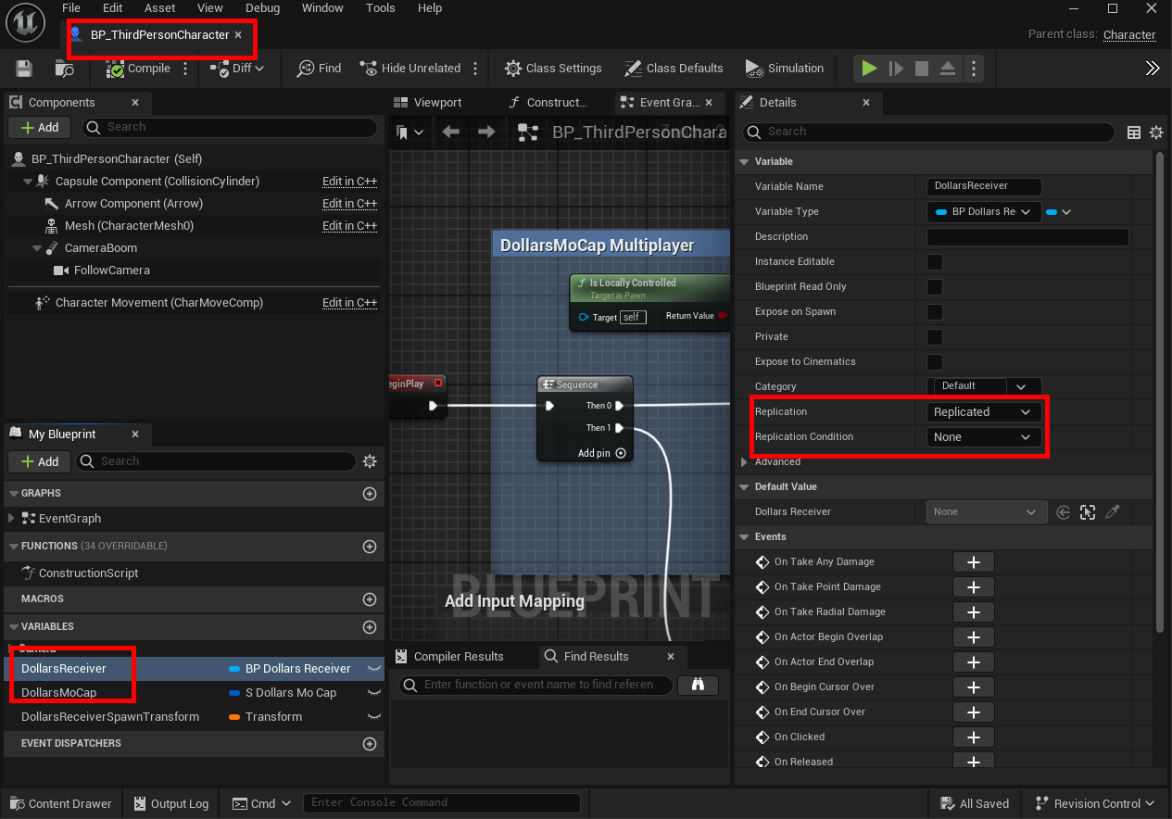Toggle the Blueprint Read Only checkbox
Image resolution: width=1172 pixels, height=819 pixels.
(x=935, y=287)
